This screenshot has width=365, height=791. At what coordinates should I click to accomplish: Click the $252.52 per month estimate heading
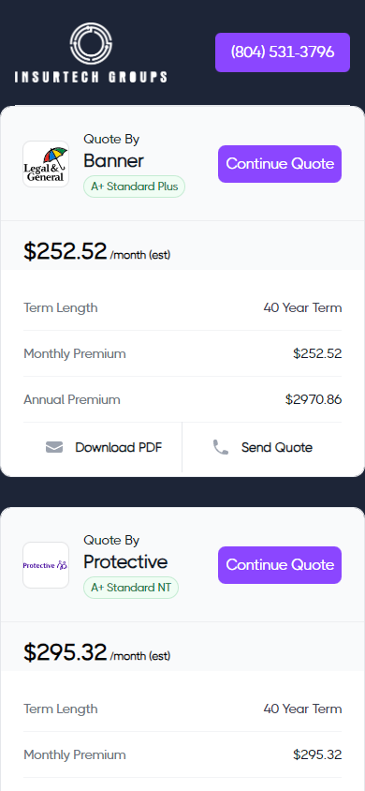click(x=97, y=251)
